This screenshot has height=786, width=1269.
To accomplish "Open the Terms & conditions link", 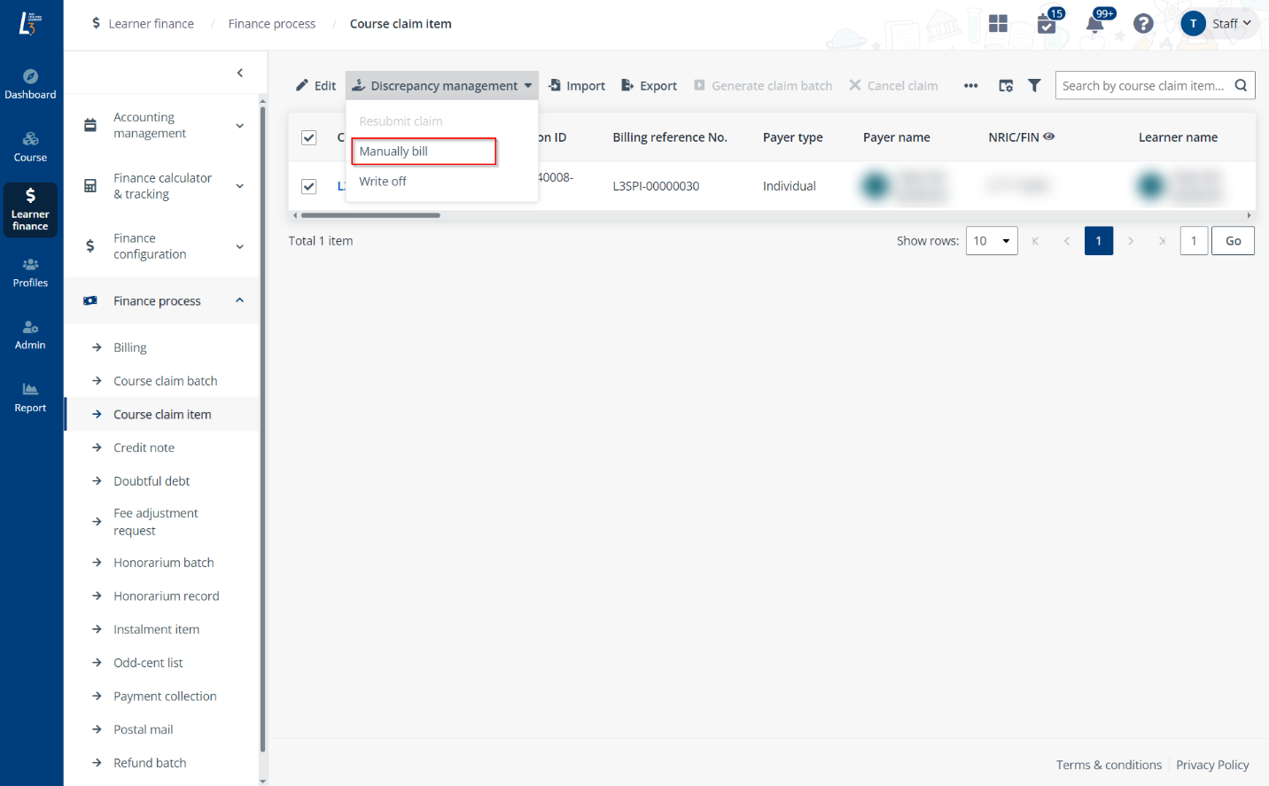I will [x=1109, y=765].
